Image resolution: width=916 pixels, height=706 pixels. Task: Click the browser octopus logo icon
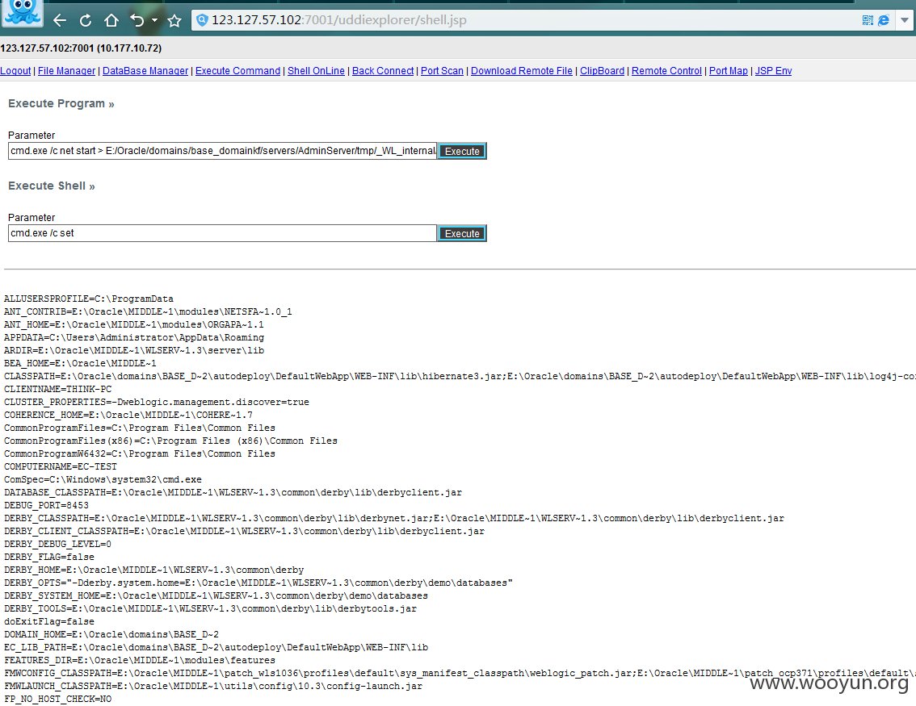[x=22, y=13]
